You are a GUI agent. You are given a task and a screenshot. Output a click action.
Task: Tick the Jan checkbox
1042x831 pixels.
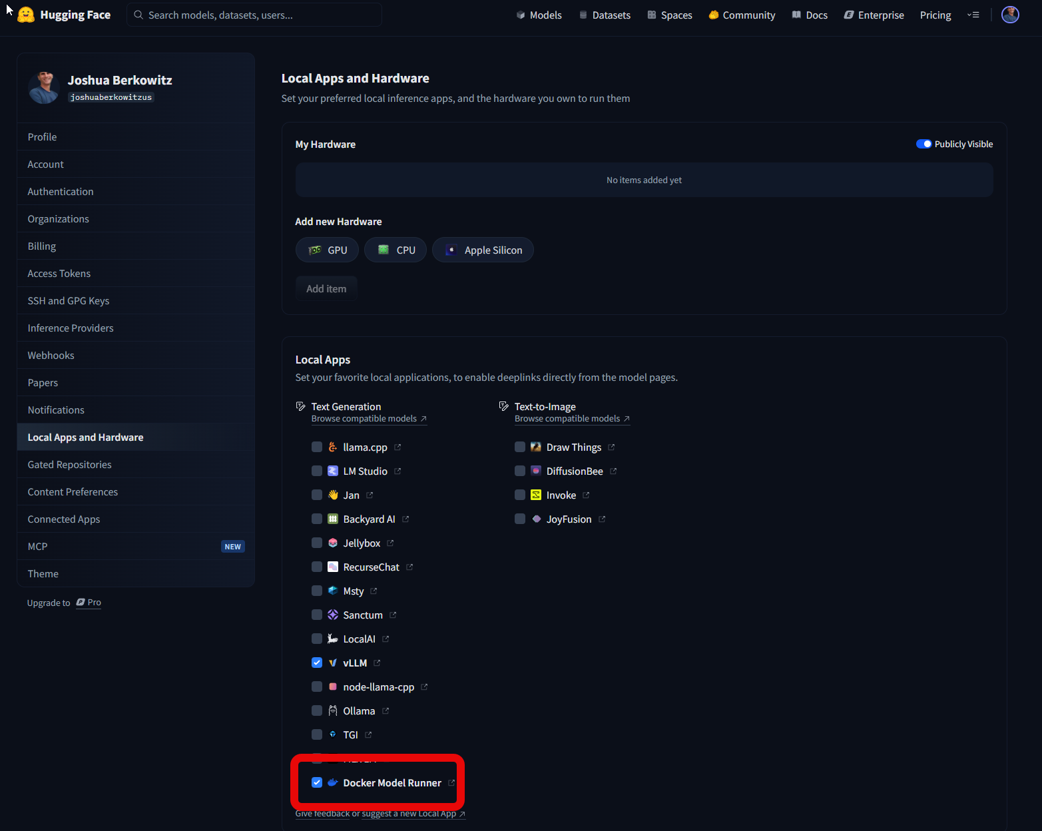tap(317, 495)
